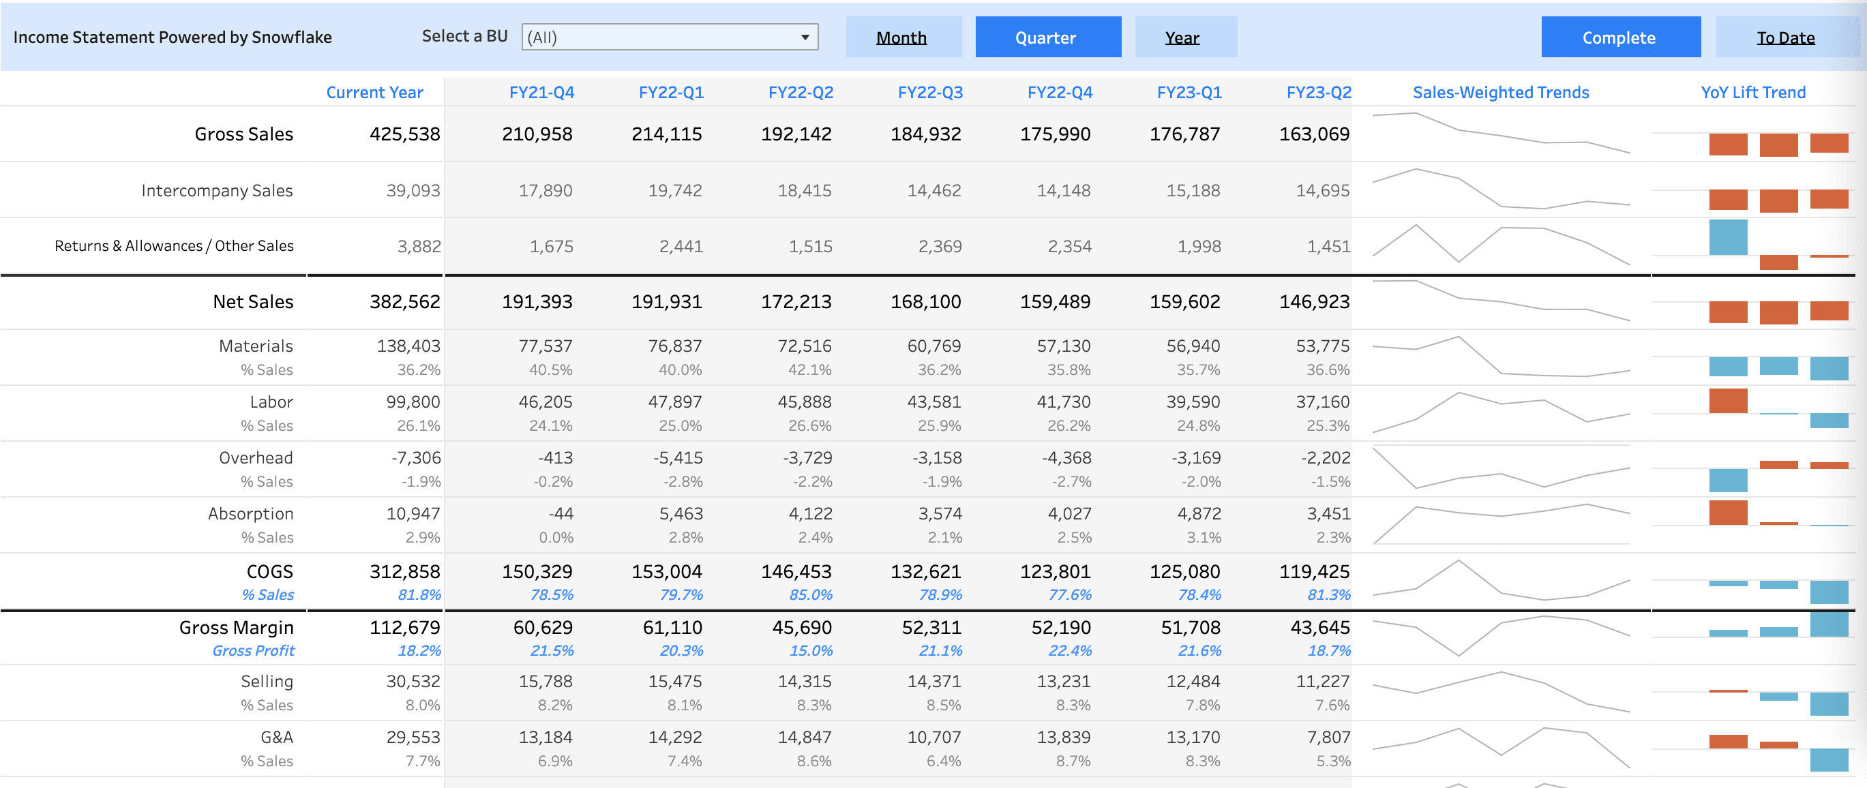1867x788 pixels.
Task: Click the blue Returns & Allowances YoY bar
Action: coord(1728,237)
